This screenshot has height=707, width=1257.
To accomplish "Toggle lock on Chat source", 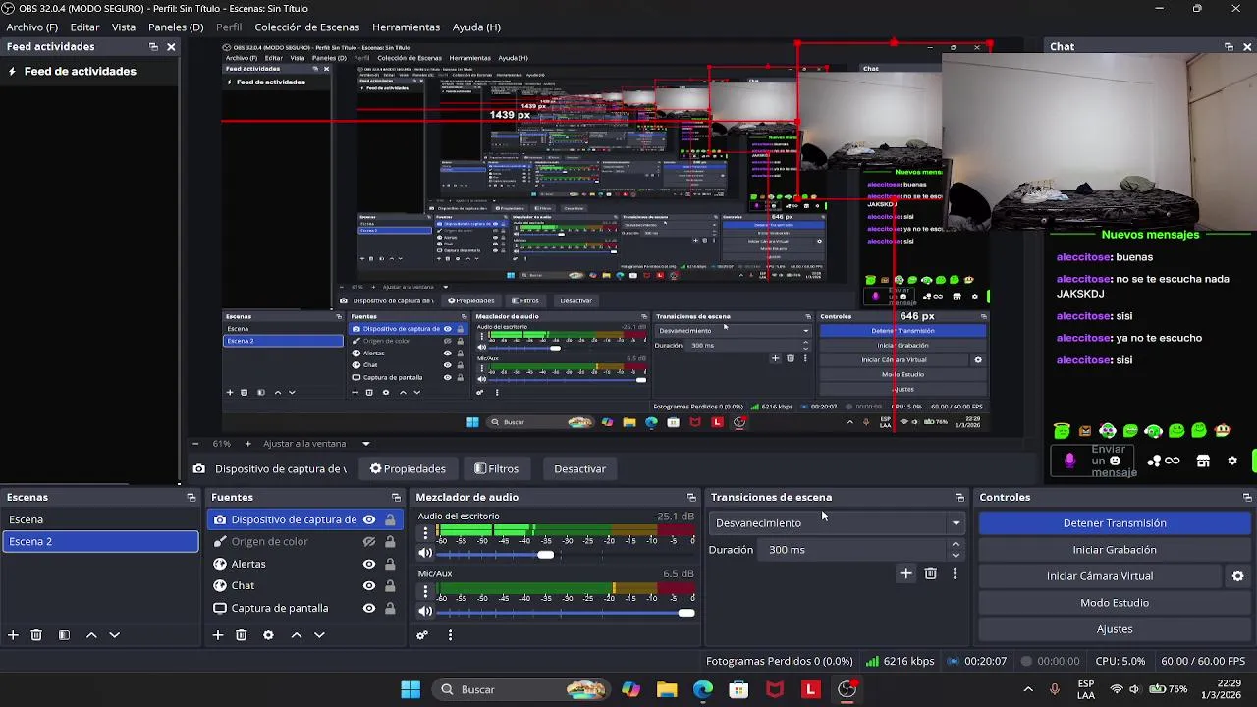I will tap(390, 586).
